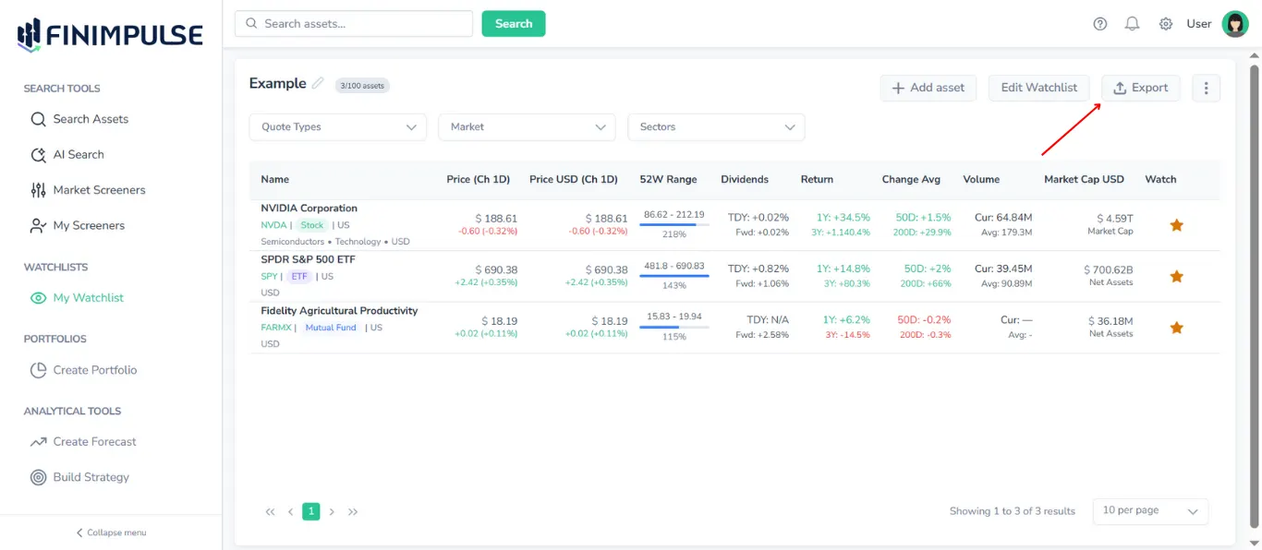Select Create Portfolio in sidebar
1262x550 pixels.
coord(94,370)
